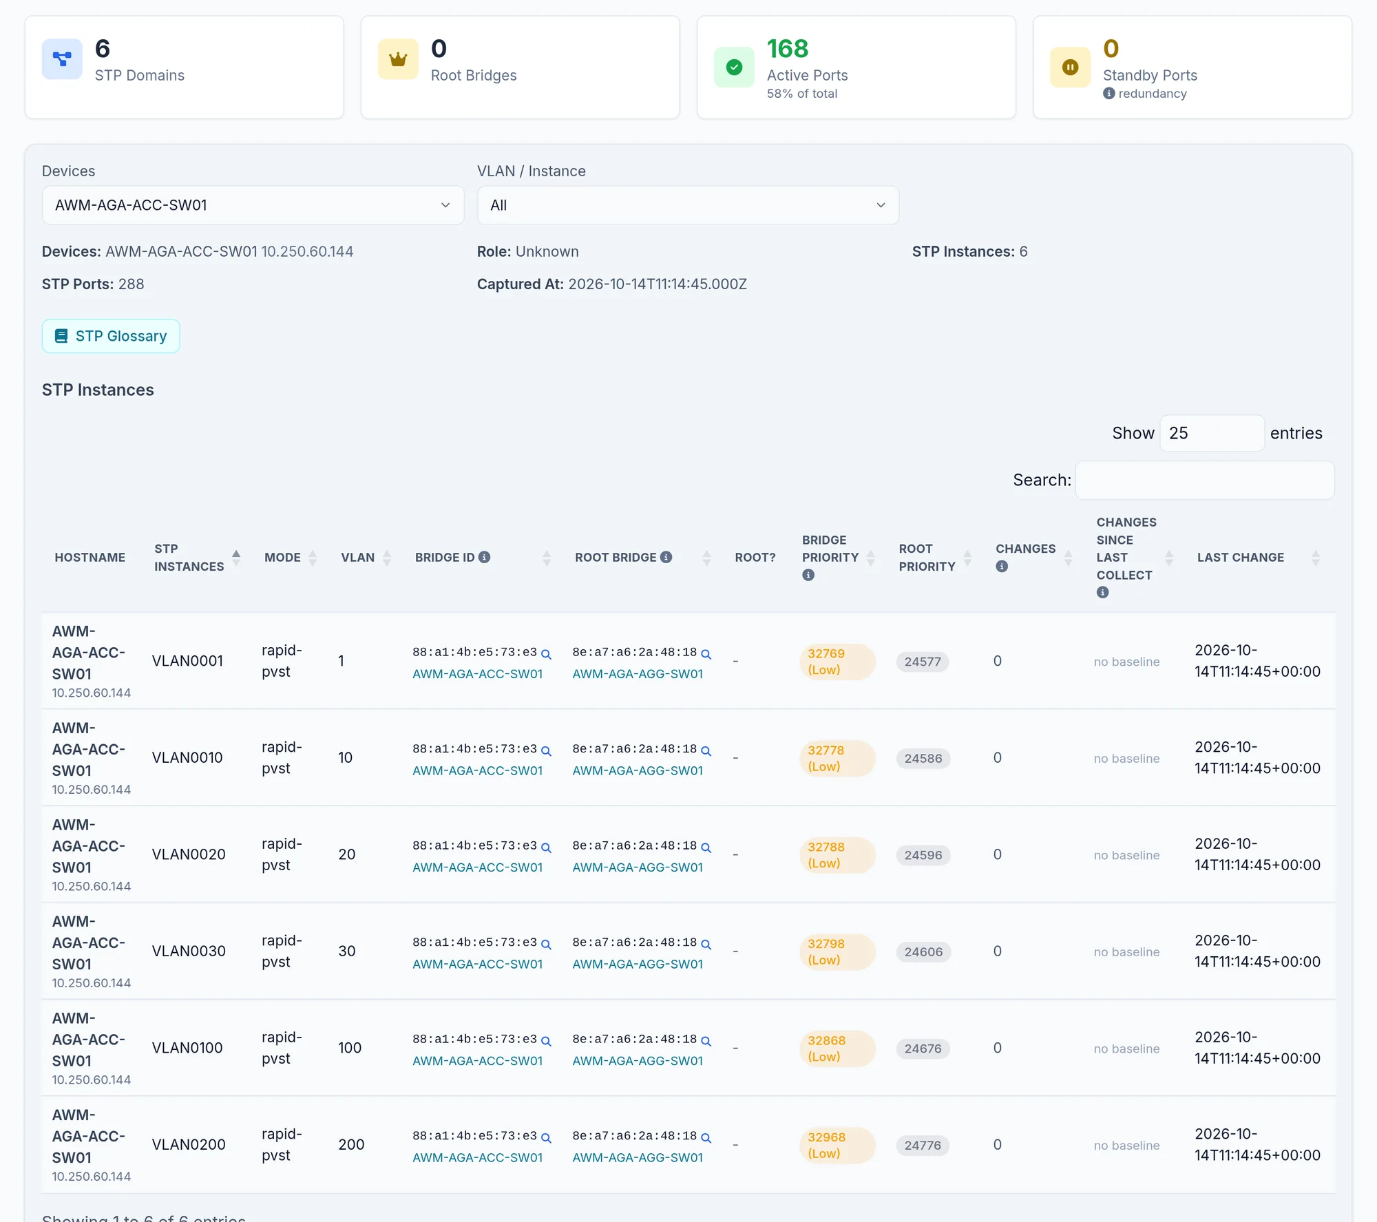Click the Active Ports green check icon
Image resolution: width=1377 pixels, height=1222 pixels.
[x=734, y=67]
